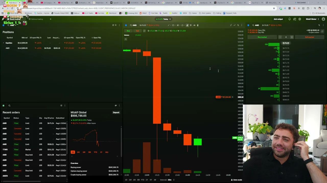Screen dimensions: 327x183
Task: Open the All Bookmarks folder in the browser
Action: click(x=319, y=13)
